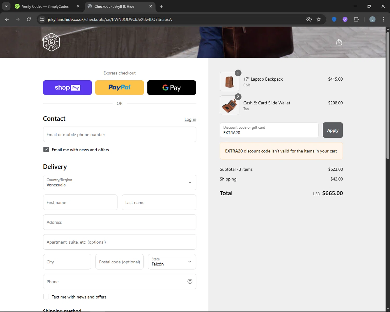Check Text me with news and offers

click(x=46, y=297)
